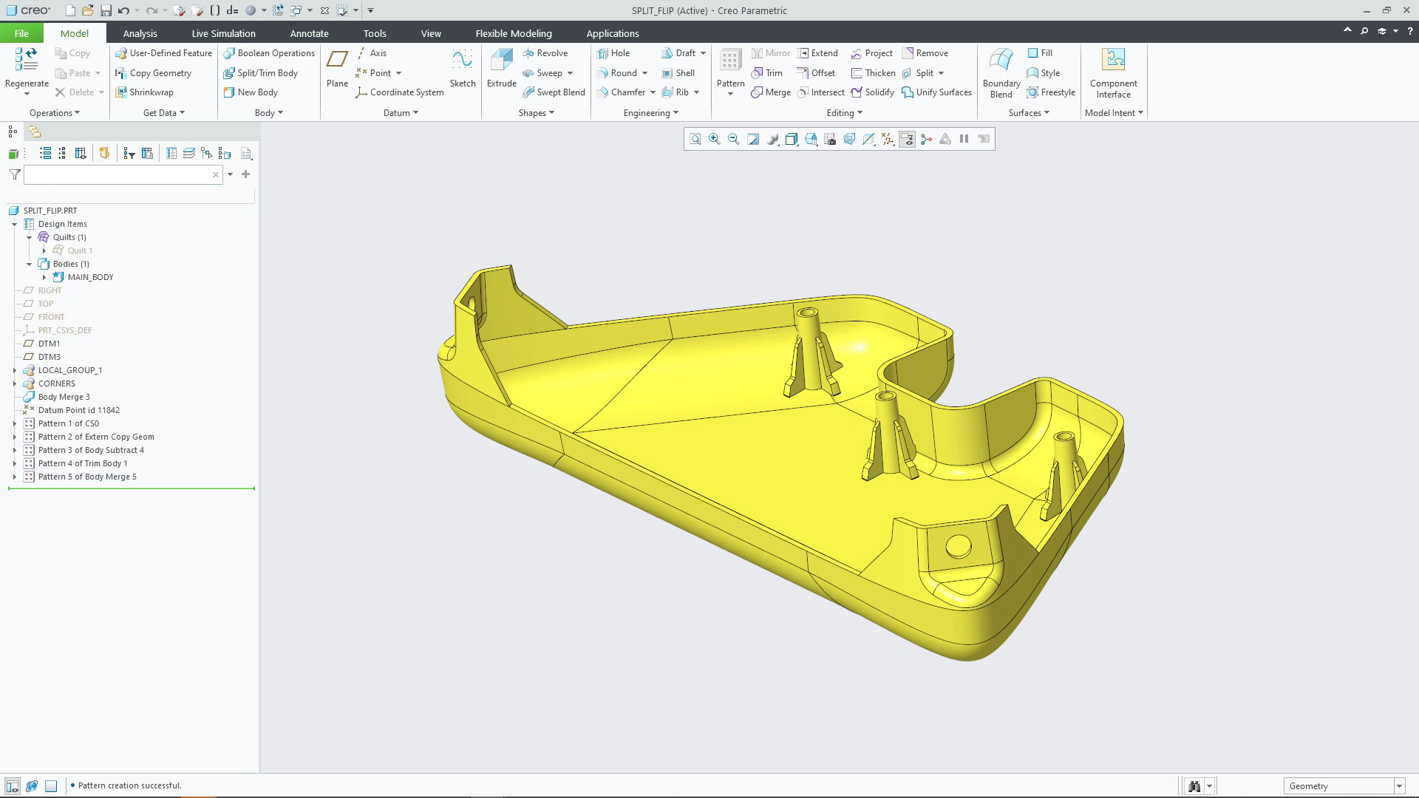The image size is (1419, 798).
Task: Expand the LOCAL_GROUP_1 tree node
Action: click(14, 370)
